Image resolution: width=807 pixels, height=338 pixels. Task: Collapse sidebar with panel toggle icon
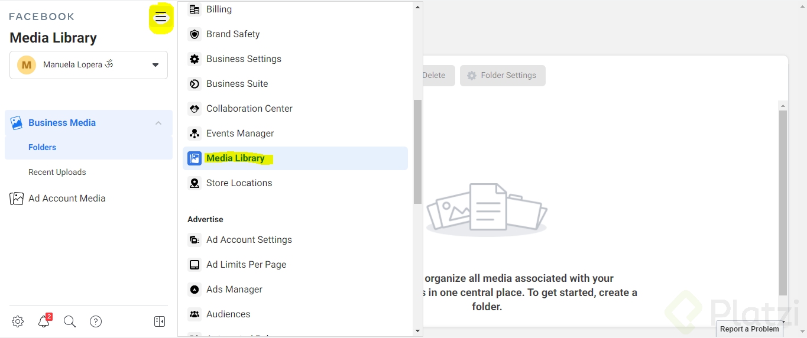[160, 321]
